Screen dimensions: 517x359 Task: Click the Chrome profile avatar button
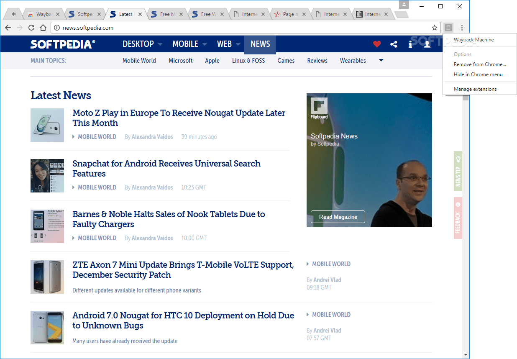click(404, 5)
